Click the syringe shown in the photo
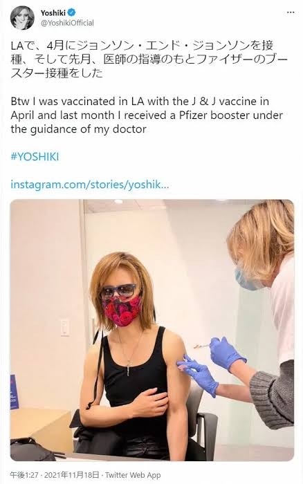 click(202, 346)
